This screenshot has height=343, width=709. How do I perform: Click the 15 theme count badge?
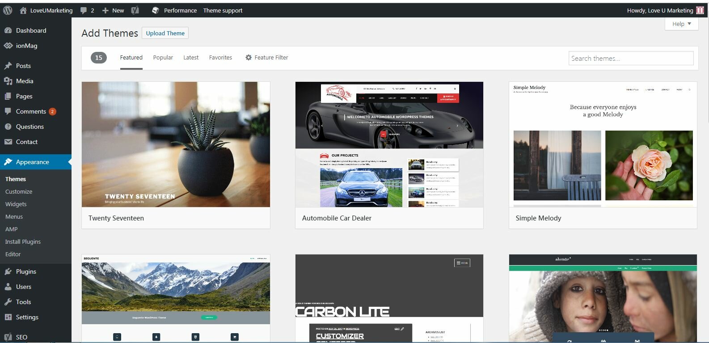[x=99, y=58]
